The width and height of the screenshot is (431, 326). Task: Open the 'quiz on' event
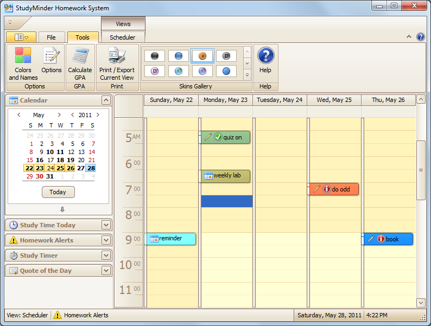coord(225,137)
